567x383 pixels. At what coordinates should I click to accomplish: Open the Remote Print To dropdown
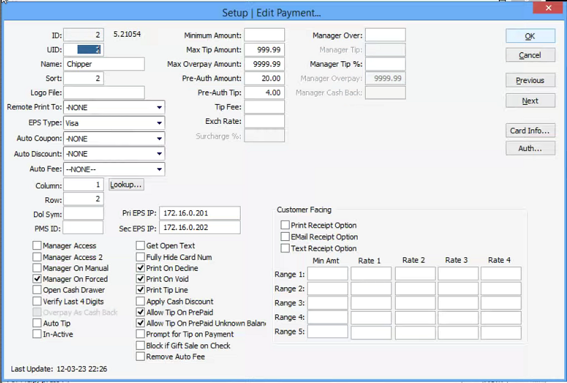pos(159,107)
